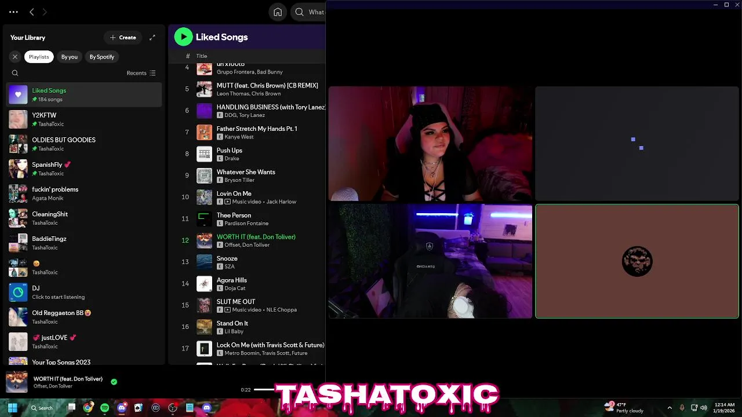
Task: Click Create in Your Library
Action: pyautogui.click(x=123, y=38)
